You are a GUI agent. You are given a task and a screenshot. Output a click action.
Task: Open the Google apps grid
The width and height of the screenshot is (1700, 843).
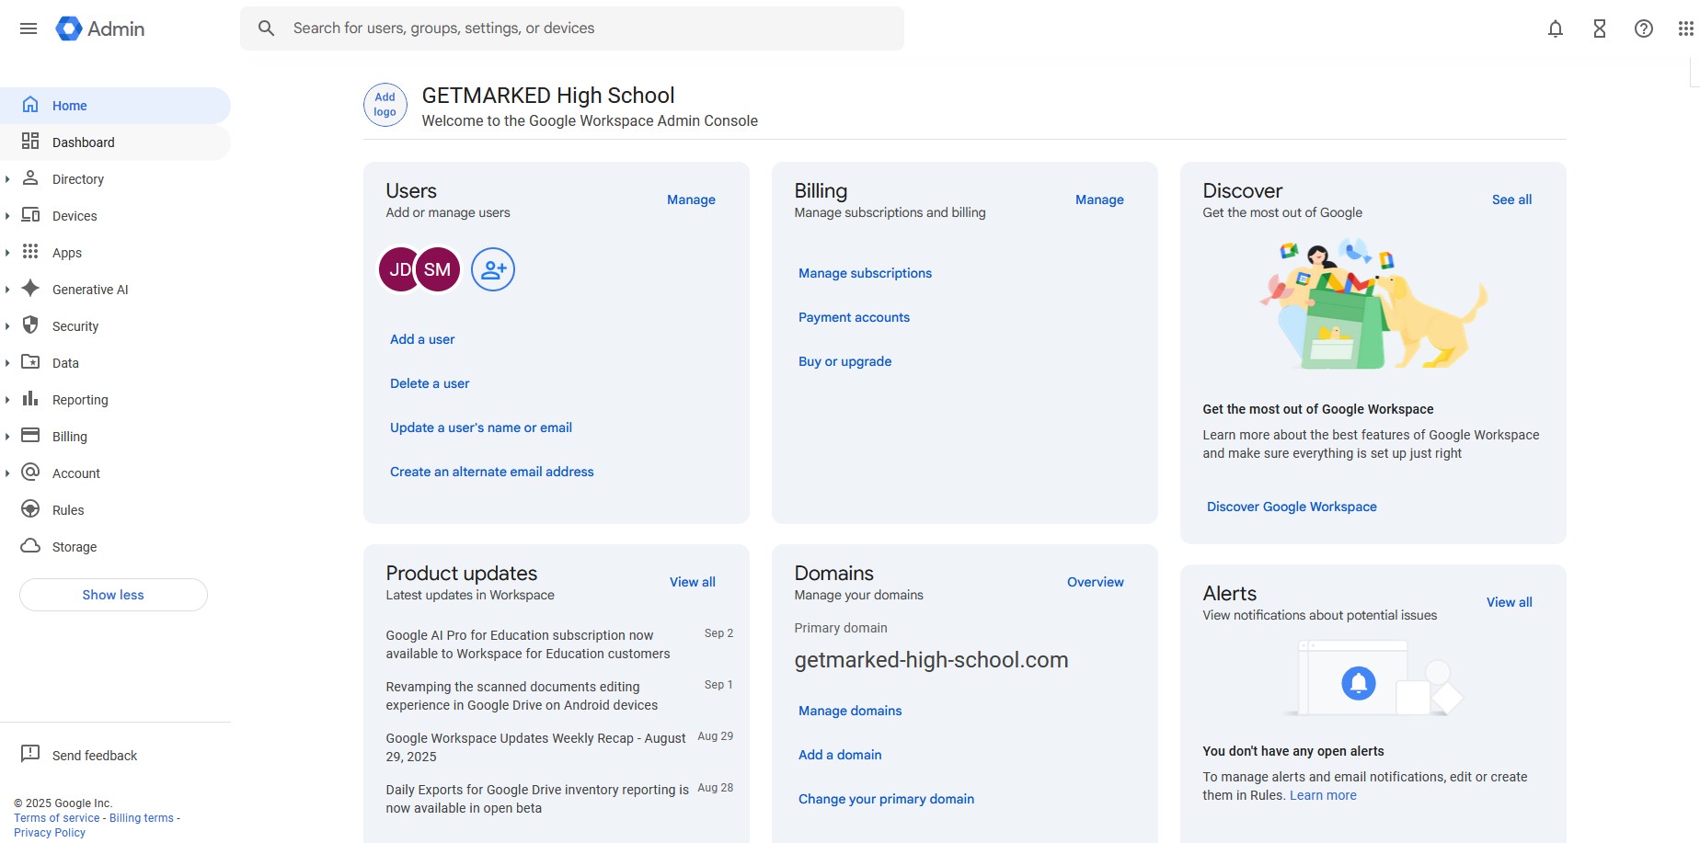(1685, 28)
